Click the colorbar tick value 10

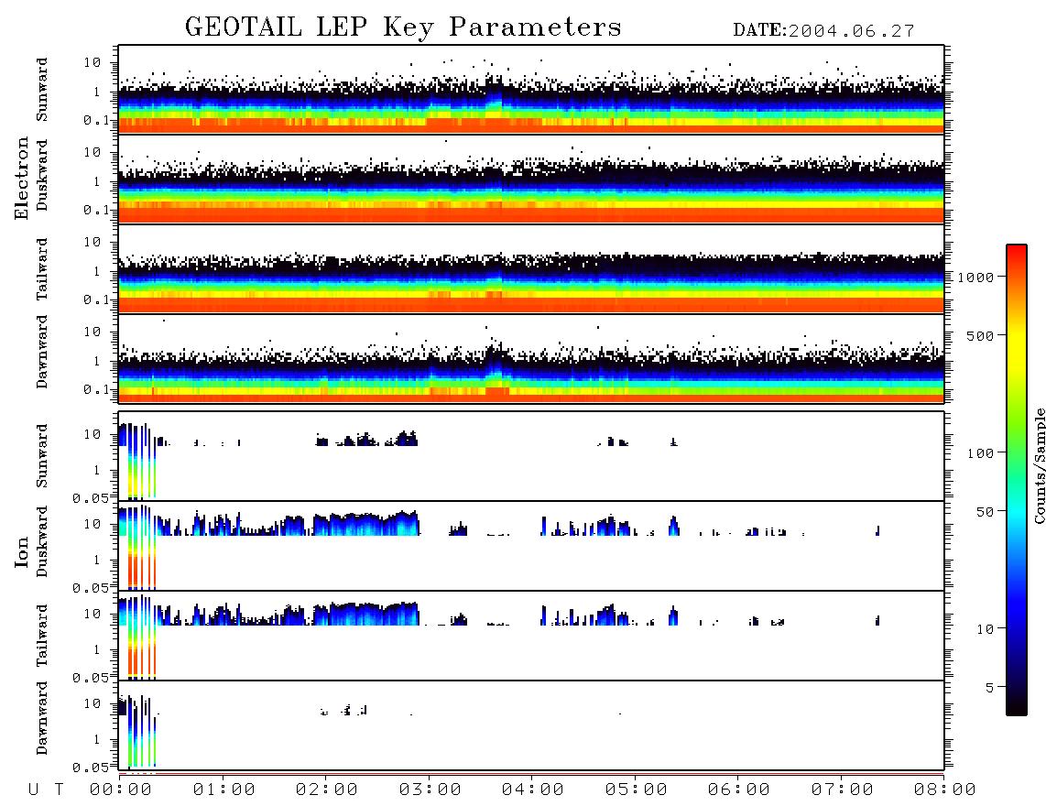tap(985, 629)
